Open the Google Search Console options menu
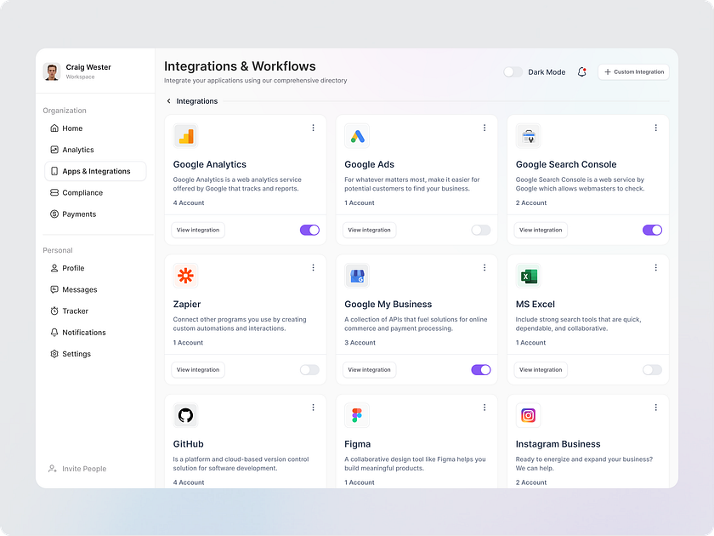 (655, 128)
